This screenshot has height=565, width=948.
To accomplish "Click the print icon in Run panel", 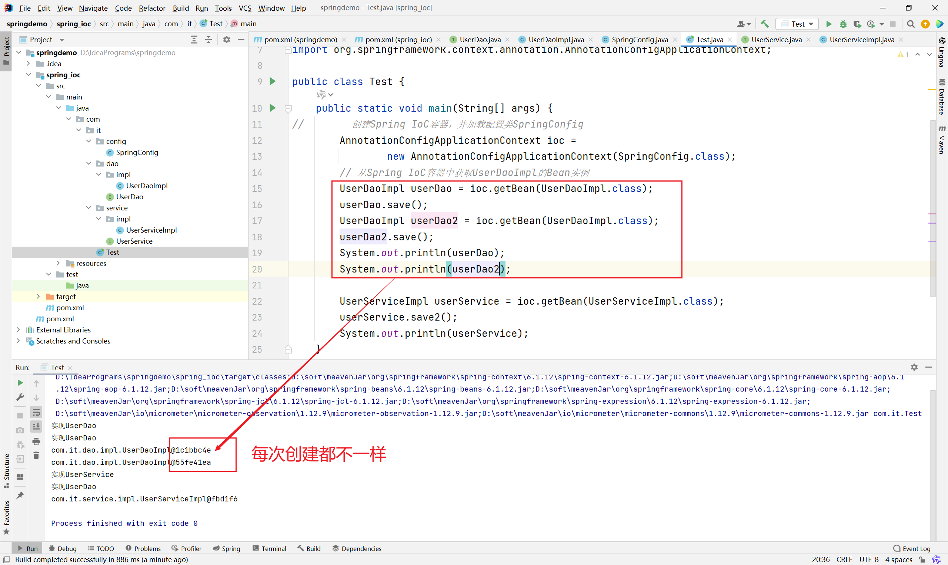I will [36, 441].
